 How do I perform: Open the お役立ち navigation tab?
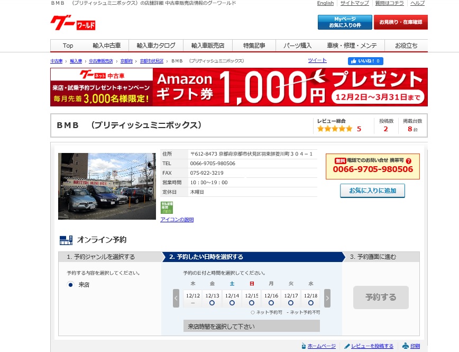406,46
